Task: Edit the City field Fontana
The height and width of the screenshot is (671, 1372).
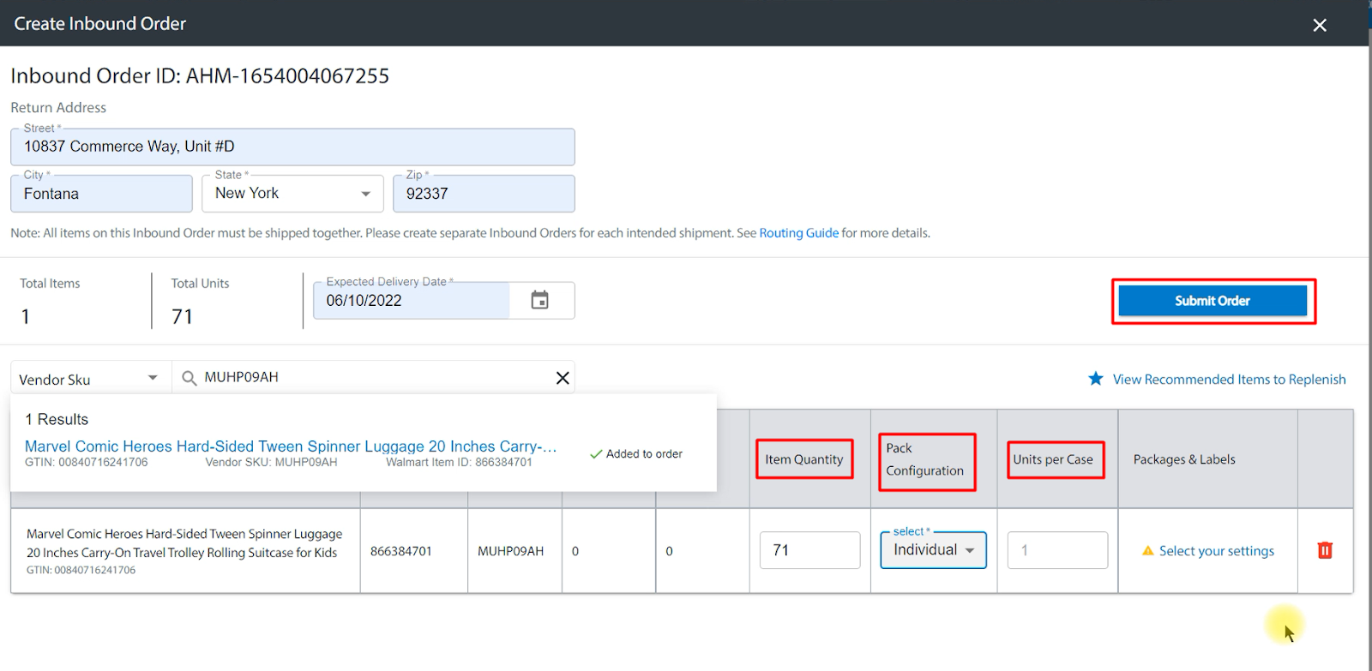Action: click(x=101, y=194)
